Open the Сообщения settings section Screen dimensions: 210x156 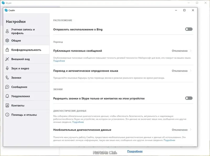(x=27, y=87)
